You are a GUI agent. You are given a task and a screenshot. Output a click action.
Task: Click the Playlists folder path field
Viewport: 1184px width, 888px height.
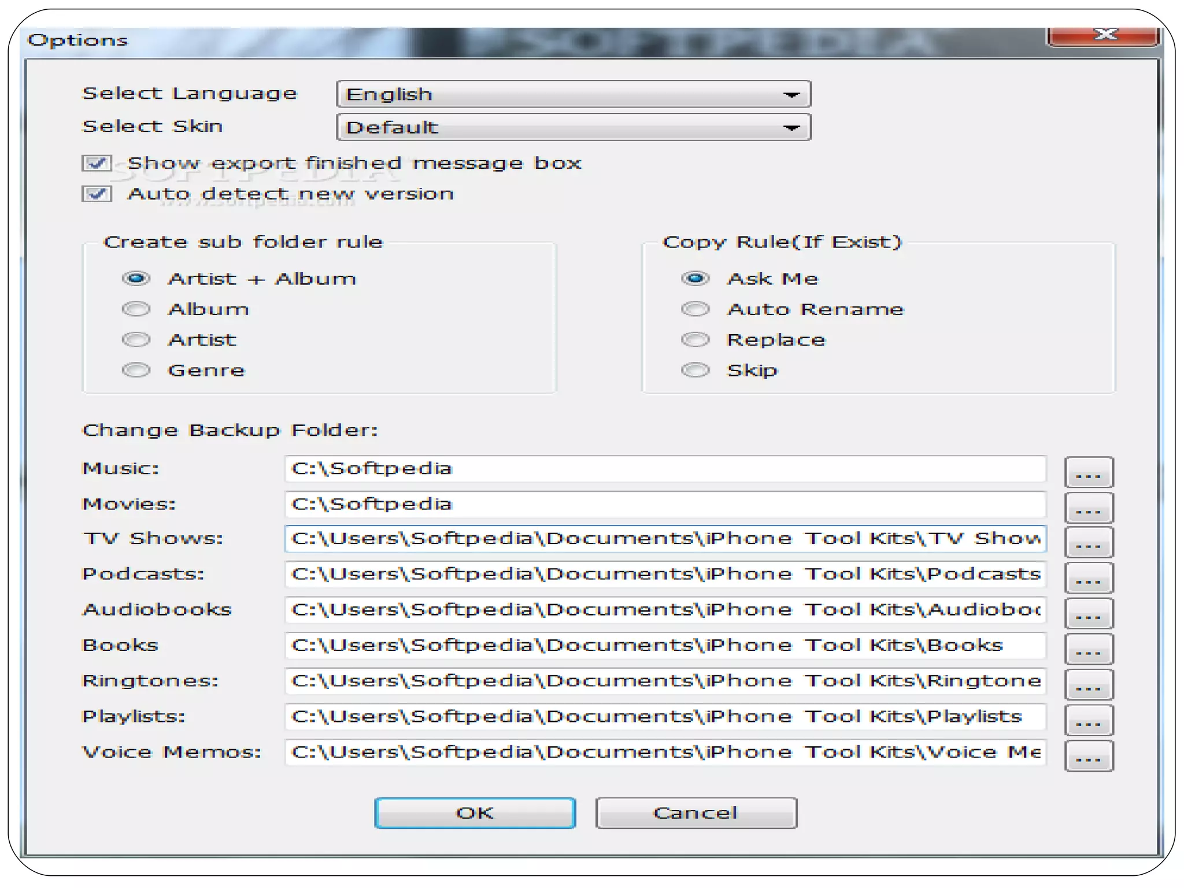(x=665, y=717)
